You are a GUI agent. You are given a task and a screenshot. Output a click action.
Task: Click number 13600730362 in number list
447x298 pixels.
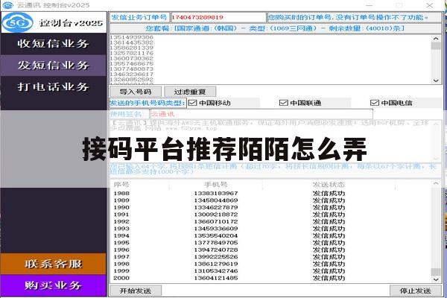point(132,58)
